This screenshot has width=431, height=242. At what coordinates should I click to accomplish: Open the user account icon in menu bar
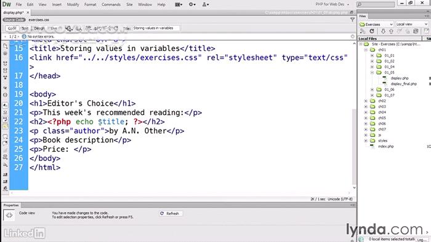(x=206, y=4)
